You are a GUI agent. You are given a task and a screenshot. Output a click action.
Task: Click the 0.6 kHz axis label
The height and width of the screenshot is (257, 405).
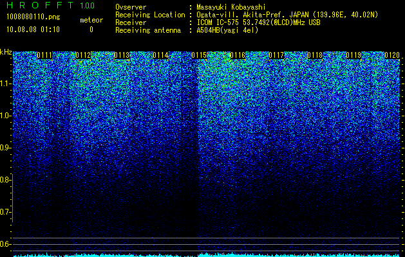5,244
